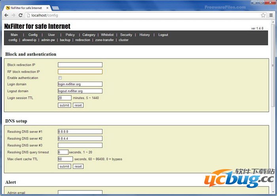Reset the DNS setup form
This screenshot has width=277, height=196.
pos(78,166)
